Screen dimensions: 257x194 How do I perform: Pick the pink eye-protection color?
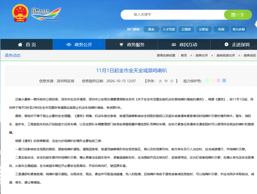pos(218,81)
